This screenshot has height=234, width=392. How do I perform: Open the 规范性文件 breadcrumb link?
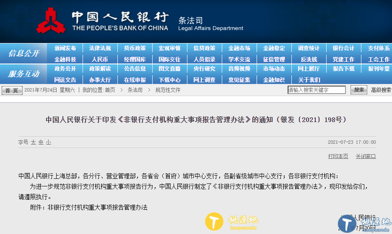[168, 90]
